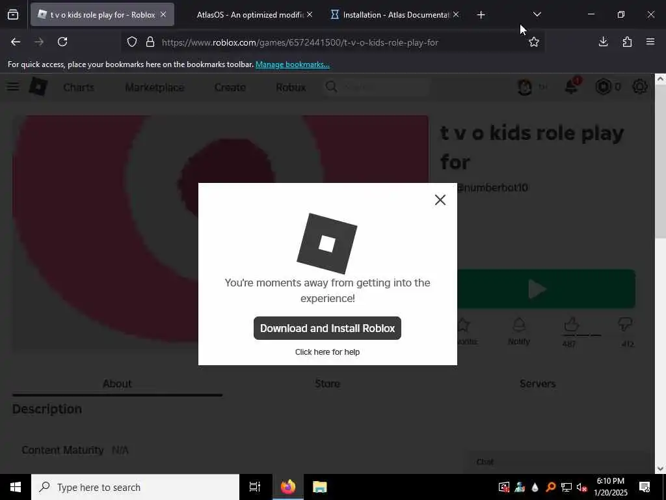Screen dimensions: 666x500
Task: Close the Roblox install dialog
Action: tap(440, 200)
